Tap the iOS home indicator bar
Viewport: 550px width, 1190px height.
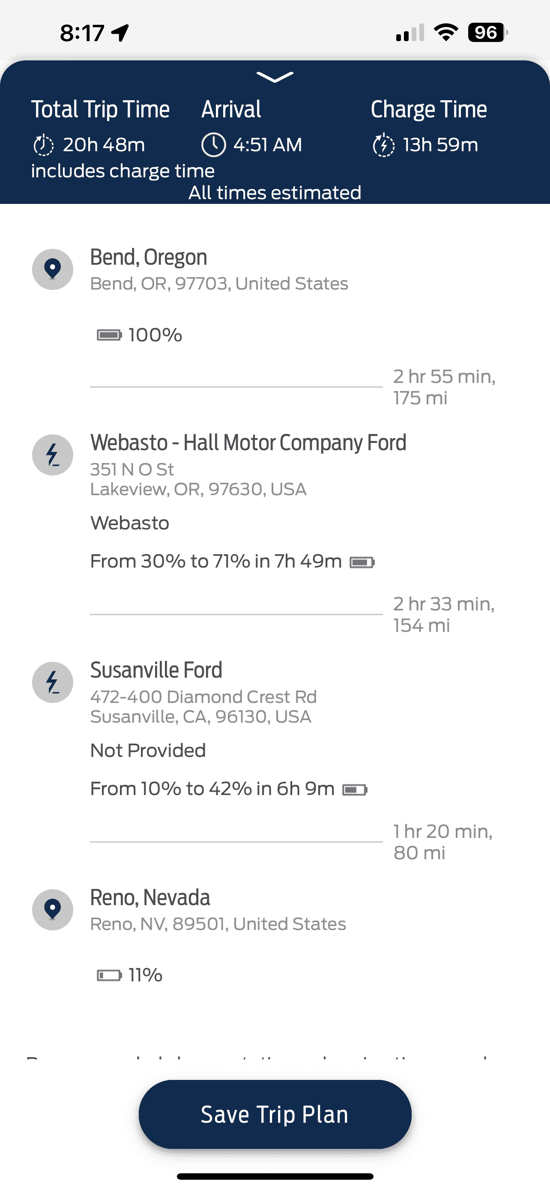[x=275, y=1176]
